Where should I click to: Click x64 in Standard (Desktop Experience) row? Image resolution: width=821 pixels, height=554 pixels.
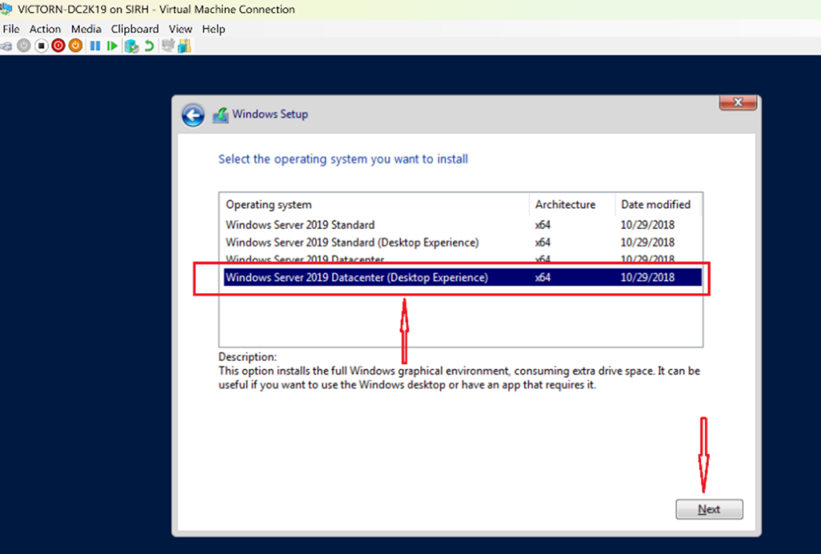click(543, 243)
